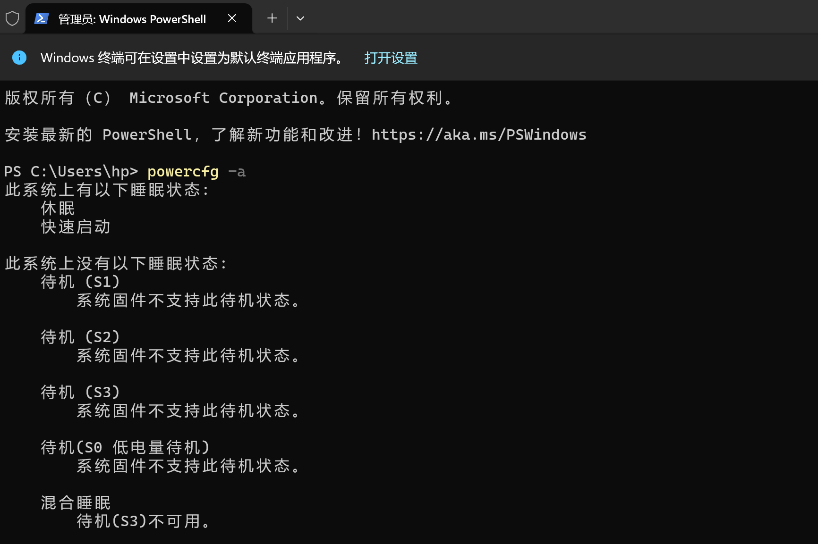Click the -a argument after powercfg

[x=237, y=172]
